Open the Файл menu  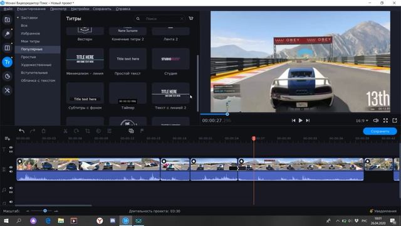[x=8, y=9]
